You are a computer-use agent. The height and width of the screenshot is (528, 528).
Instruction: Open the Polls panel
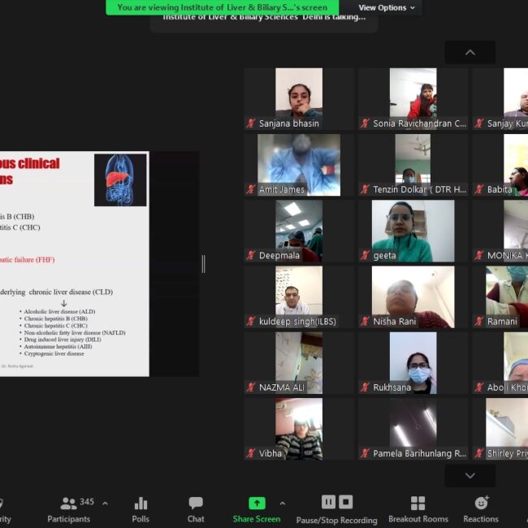141,509
